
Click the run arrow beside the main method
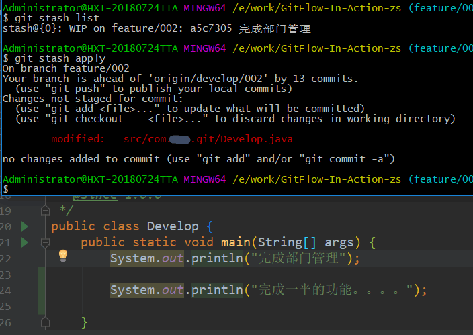24,242
